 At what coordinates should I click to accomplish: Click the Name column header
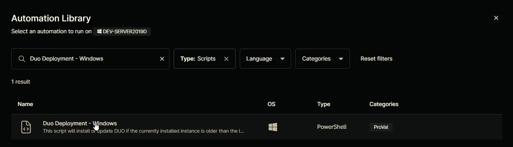[x=25, y=104]
